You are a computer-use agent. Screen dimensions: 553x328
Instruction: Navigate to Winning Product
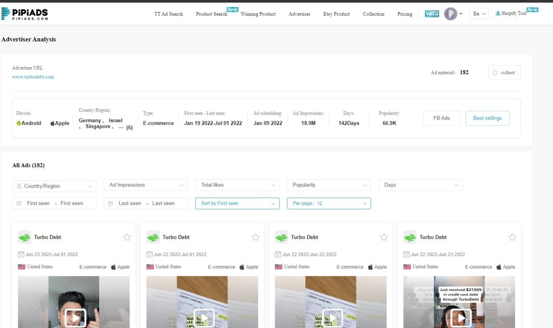tap(258, 14)
